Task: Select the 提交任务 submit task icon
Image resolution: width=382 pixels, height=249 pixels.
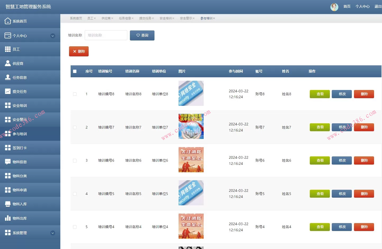Action: (8, 91)
